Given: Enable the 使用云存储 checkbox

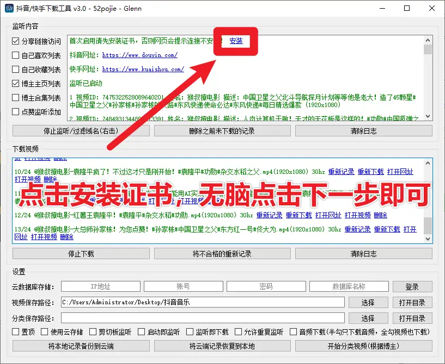Looking at the screenshot, I should click(46, 332).
